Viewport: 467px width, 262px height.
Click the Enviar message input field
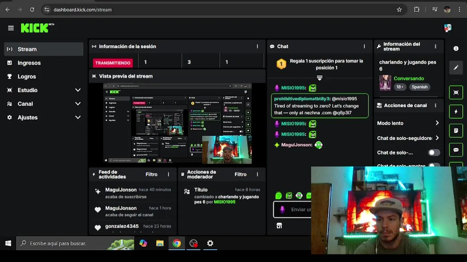(292, 210)
